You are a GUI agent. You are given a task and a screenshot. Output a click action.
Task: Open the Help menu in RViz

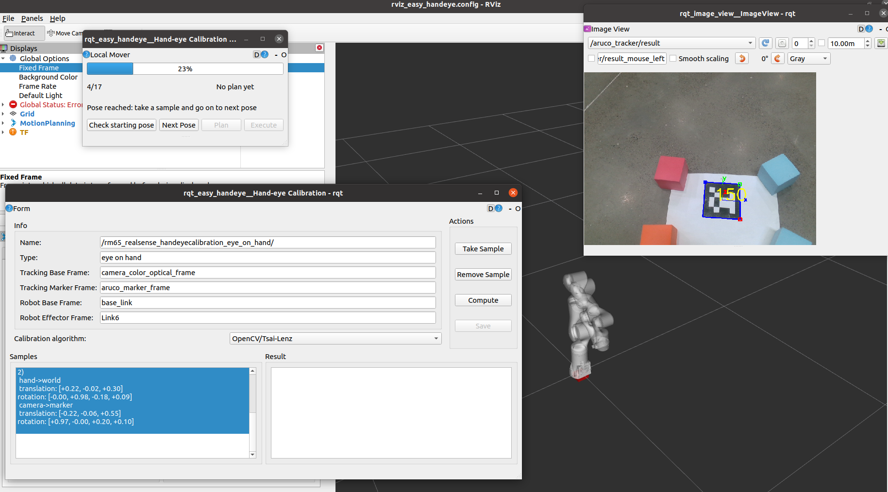tap(58, 18)
